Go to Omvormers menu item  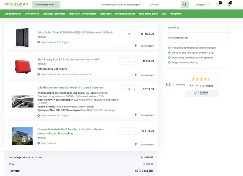coord(32,14)
